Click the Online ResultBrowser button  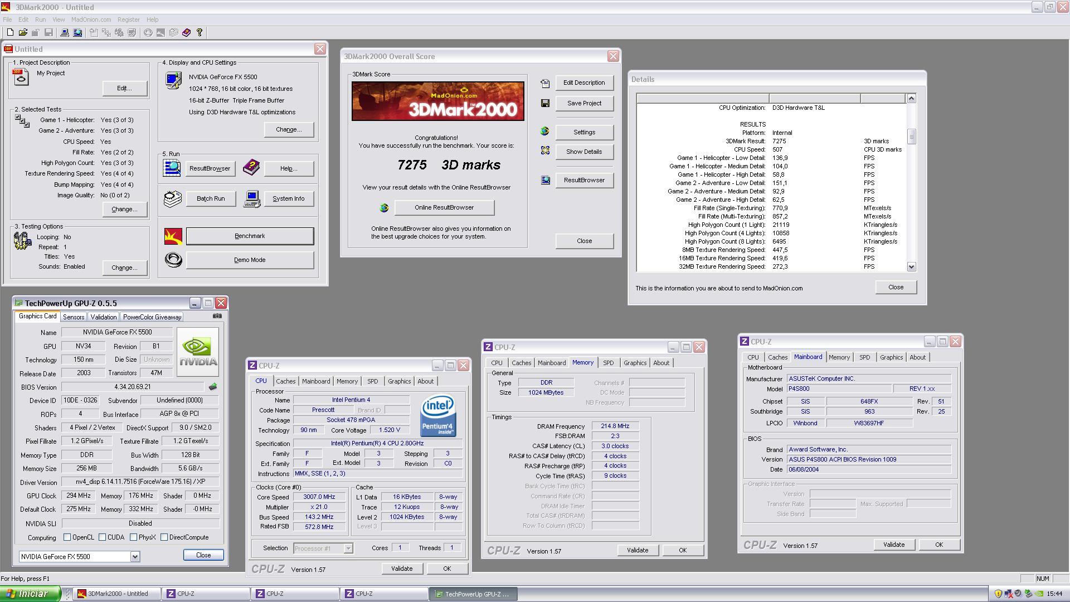click(x=444, y=207)
